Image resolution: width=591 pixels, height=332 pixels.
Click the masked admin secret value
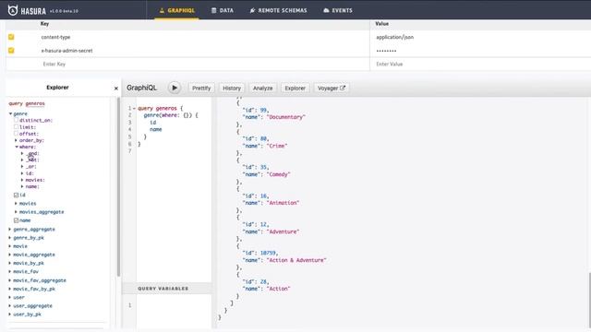tap(386, 51)
